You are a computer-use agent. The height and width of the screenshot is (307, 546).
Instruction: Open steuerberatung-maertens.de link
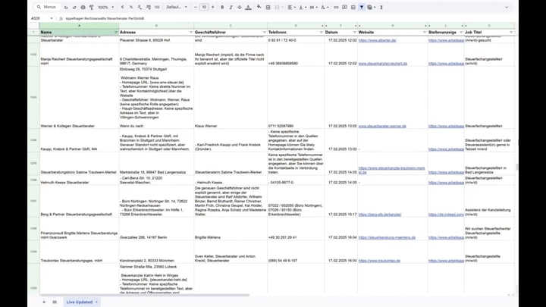tap(387, 238)
